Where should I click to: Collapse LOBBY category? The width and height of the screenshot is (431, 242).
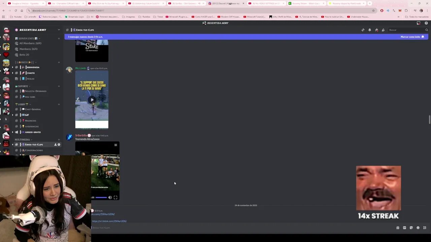click(x=23, y=104)
